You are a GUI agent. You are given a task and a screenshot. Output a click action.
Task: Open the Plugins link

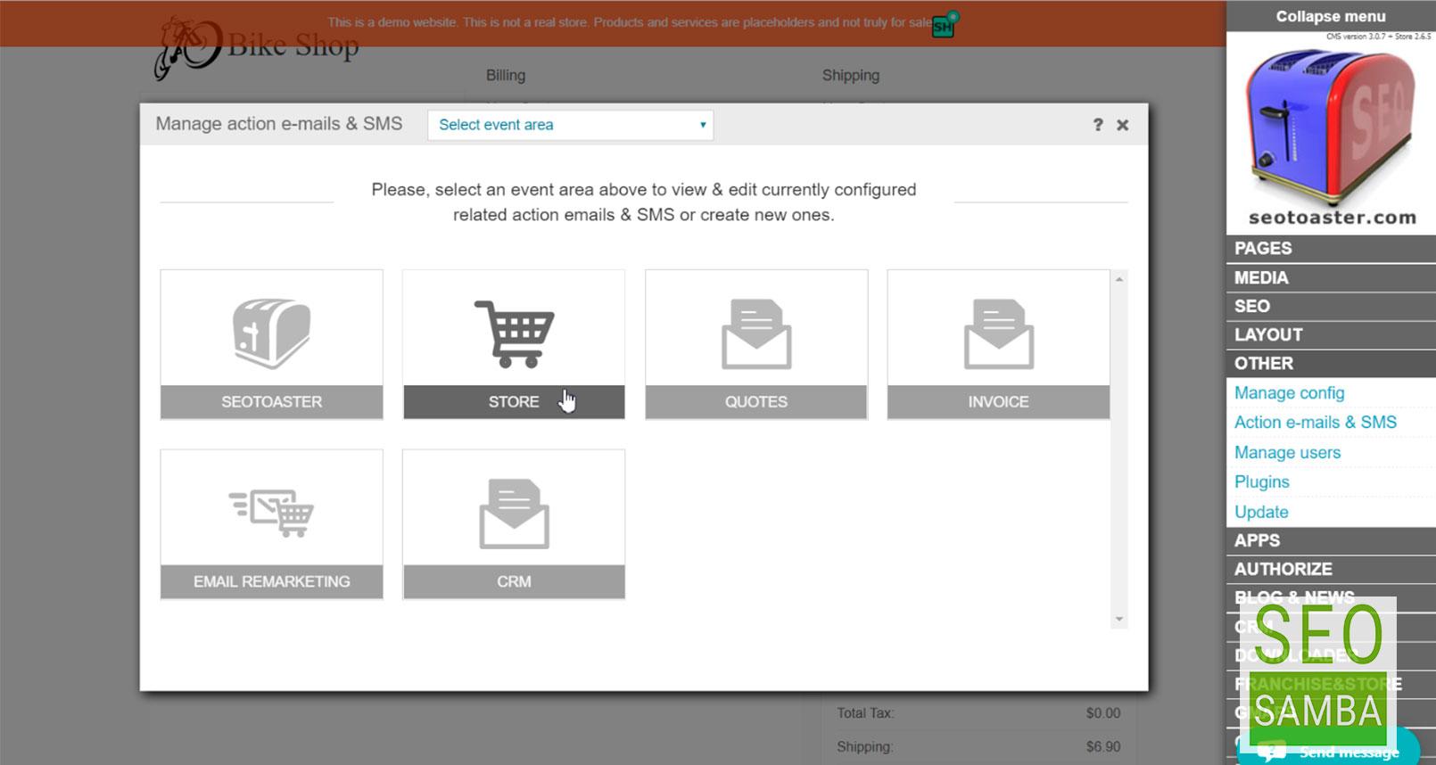1261,482
